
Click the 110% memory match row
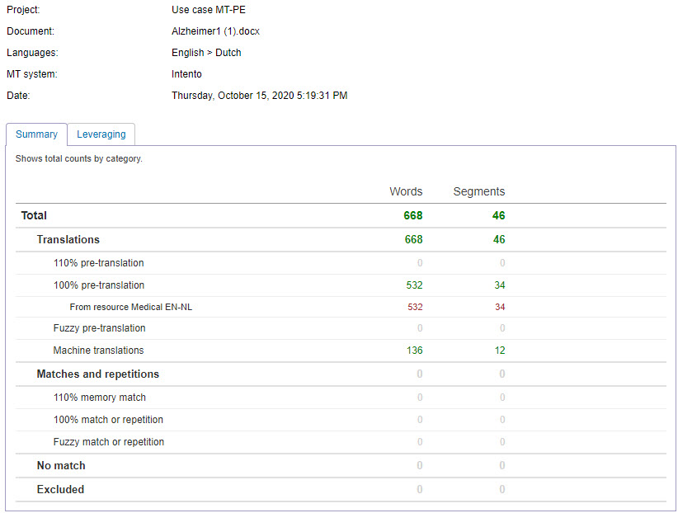(x=99, y=398)
